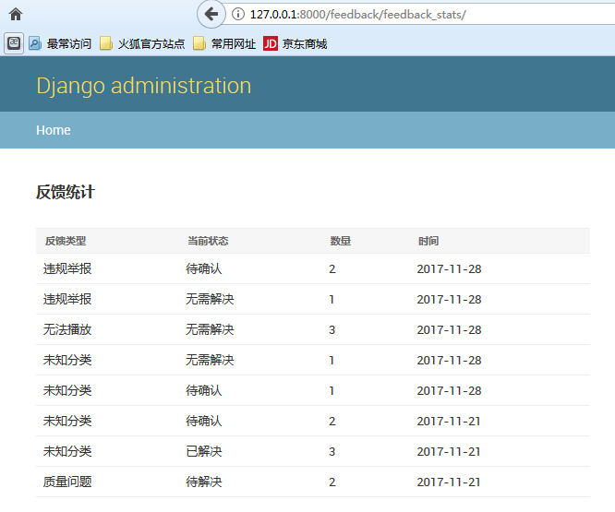Click the folder icon before 火狐官方站点

click(106, 43)
